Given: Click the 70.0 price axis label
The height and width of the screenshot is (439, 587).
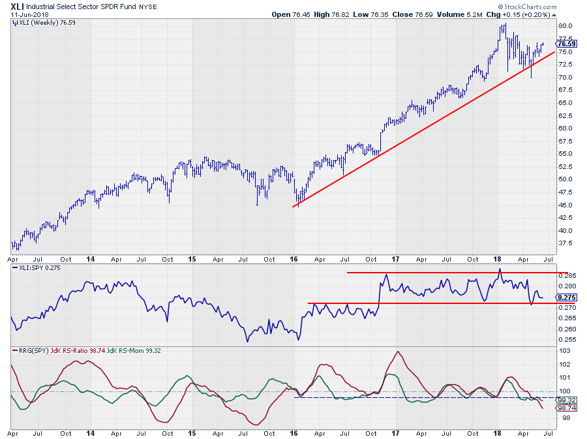Looking at the screenshot, I should tap(565, 78).
